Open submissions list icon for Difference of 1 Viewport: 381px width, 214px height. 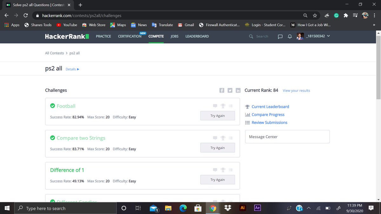point(231,170)
